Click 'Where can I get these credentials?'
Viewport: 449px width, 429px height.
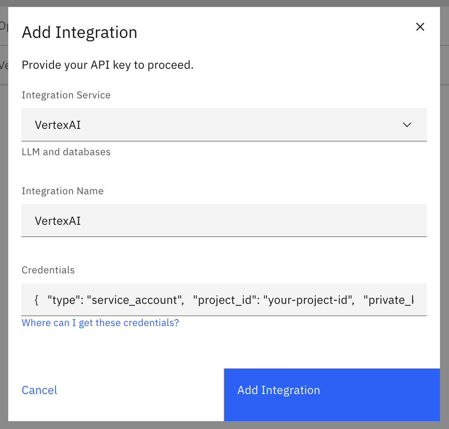(x=100, y=323)
